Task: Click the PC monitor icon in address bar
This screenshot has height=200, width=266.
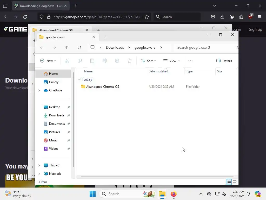Action: (92, 47)
